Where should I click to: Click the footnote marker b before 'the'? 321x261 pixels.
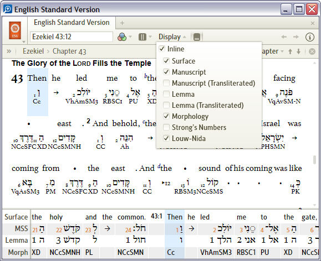tap(146, 76)
